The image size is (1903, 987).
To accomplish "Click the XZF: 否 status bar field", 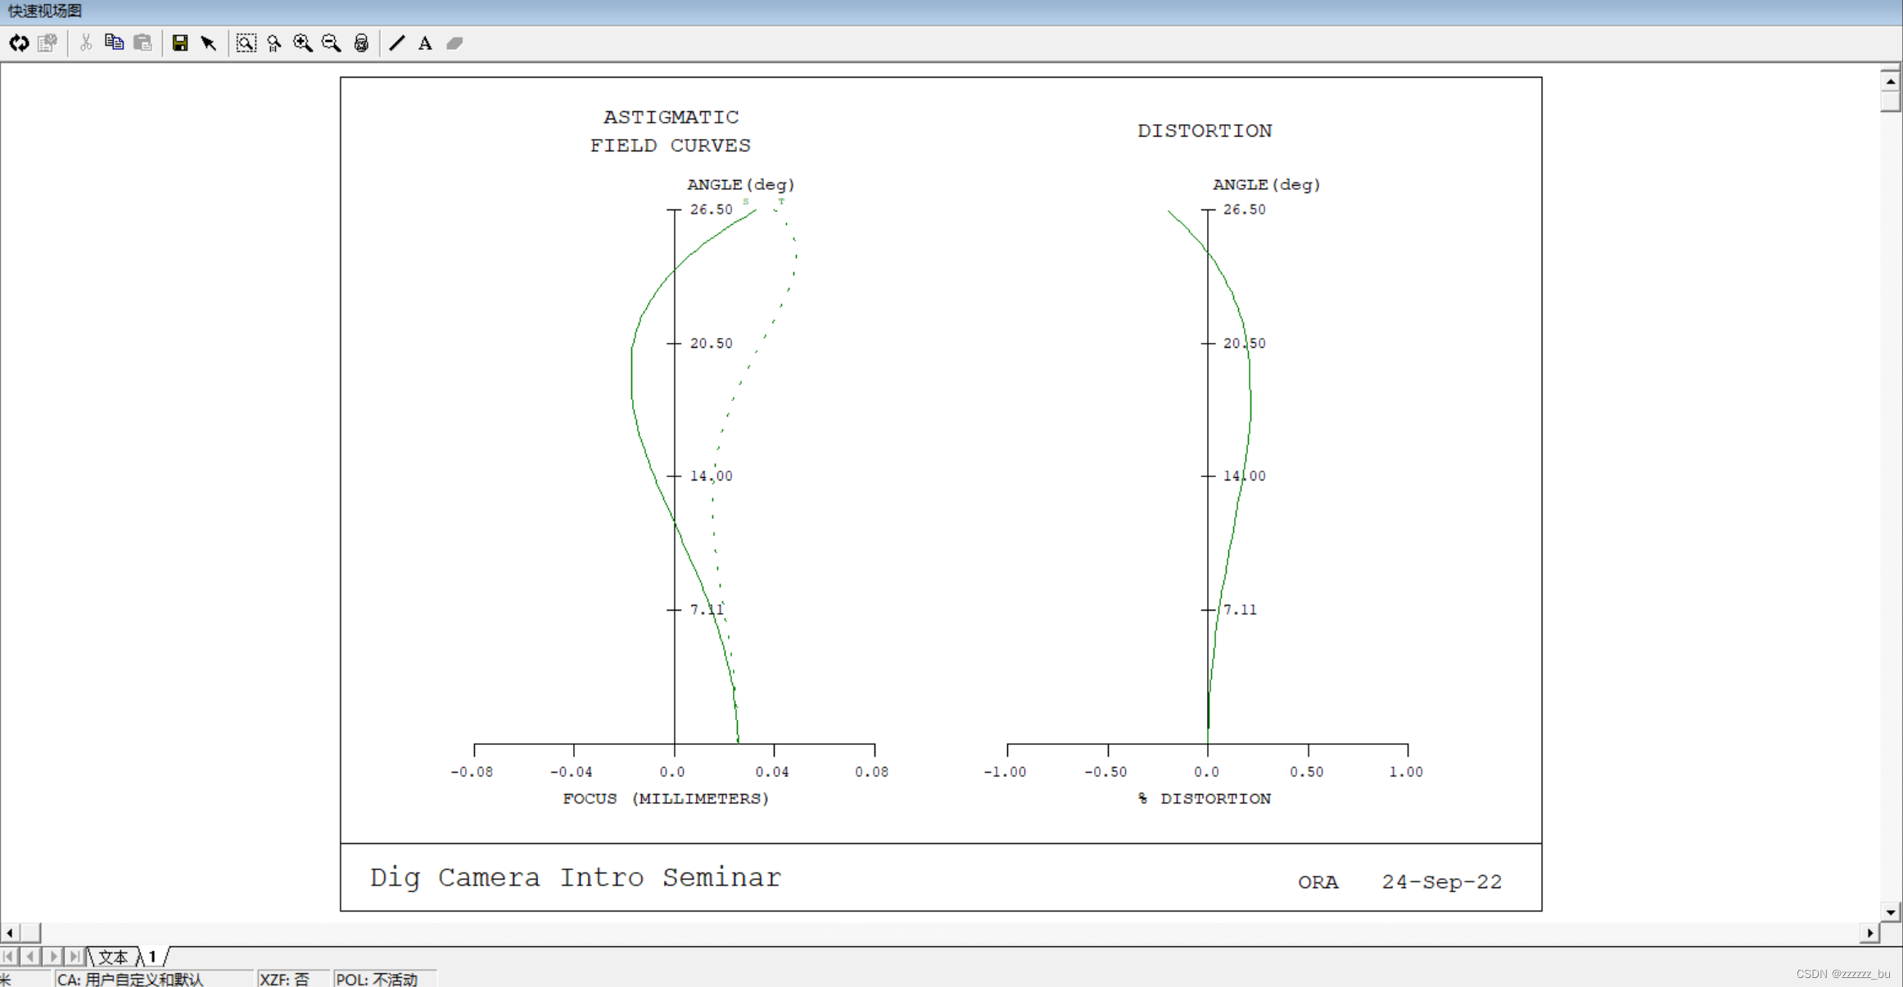I will [x=285, y=979].
